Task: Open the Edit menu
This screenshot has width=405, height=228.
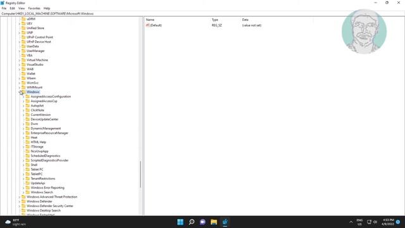Action: point(12,8)
